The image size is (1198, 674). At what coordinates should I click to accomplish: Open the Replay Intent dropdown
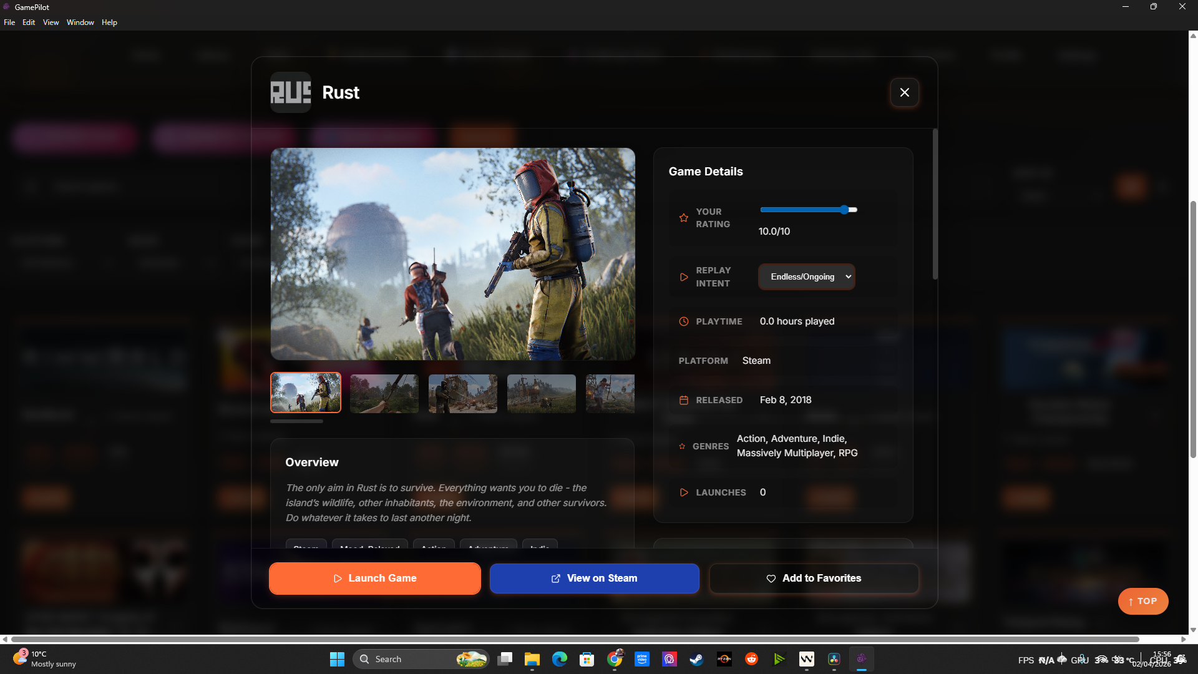tap(806, 277)
